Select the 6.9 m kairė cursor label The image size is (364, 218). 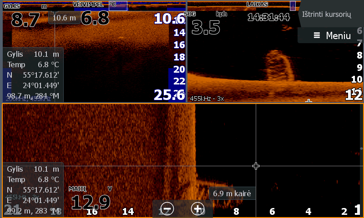click(x=232, y=193)
